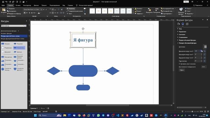Open the Fill and Line format tab
The image size is (210, 118).
click(178, 24)
